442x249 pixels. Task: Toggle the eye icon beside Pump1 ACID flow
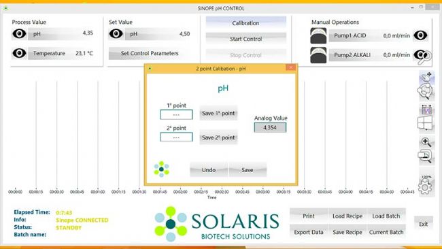point(420,35)
